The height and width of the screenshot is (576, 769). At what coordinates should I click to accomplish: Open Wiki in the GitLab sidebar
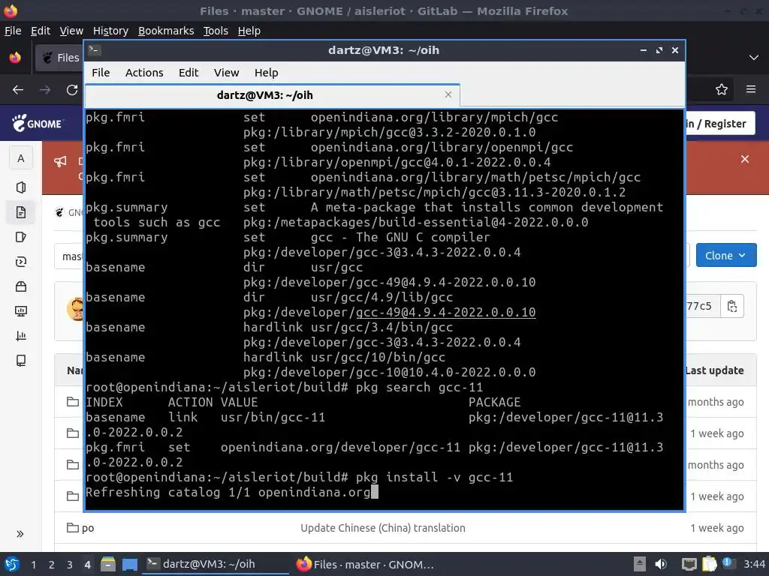20,361
